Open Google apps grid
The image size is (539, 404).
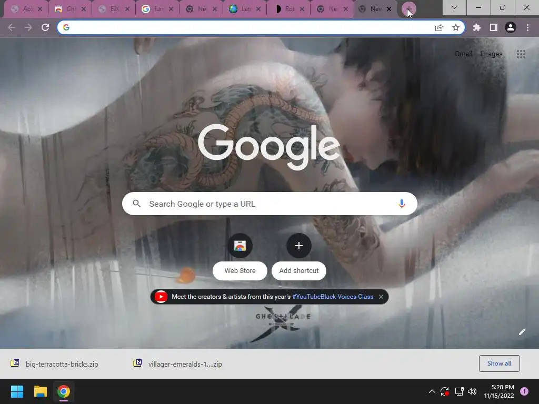[521, 54]
